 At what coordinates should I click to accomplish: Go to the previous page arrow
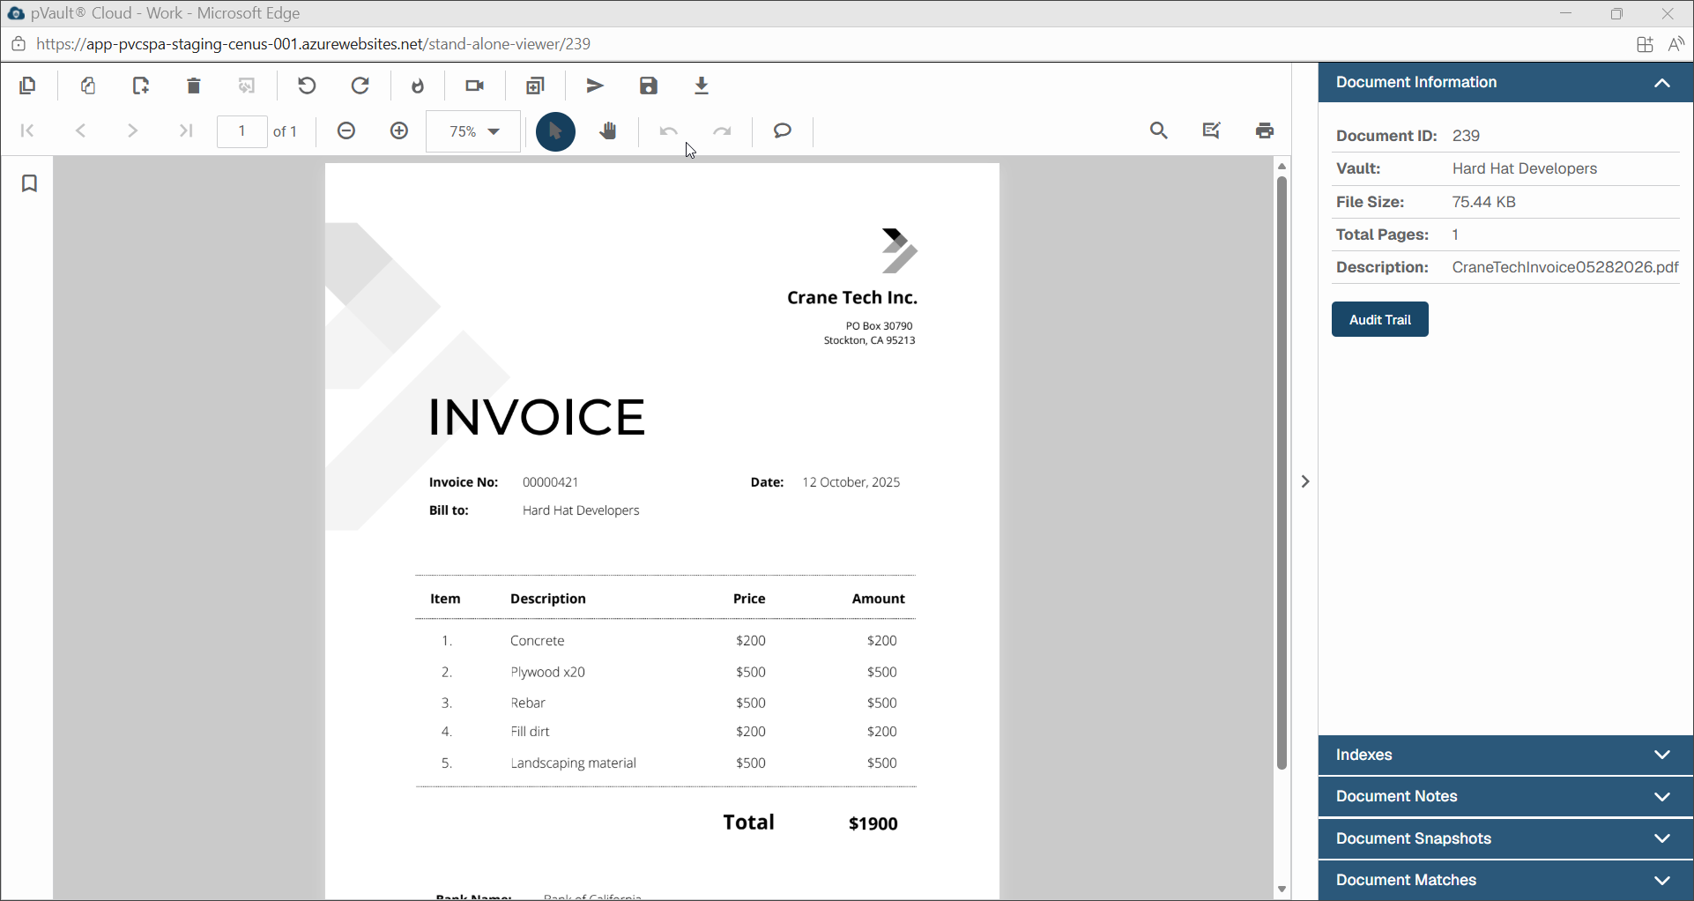pyautogui.click(x=80, y=130)
